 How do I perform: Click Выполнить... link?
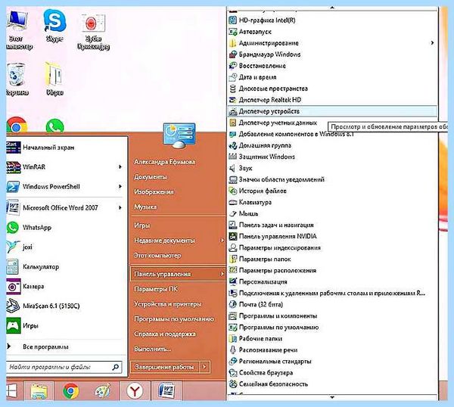pos(152,349)
